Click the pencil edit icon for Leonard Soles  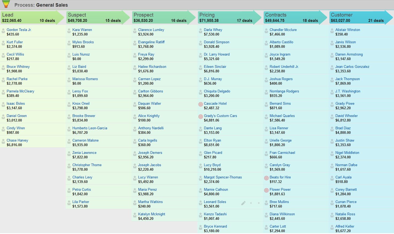point(243,203)
